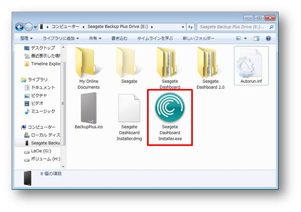Select 最近表示した場所 in navigation pane
This screenshot has width=301, height=212.
click(x=42, y=56)
